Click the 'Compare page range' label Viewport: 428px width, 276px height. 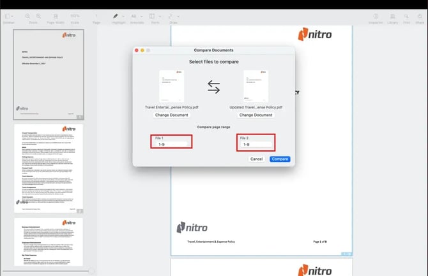click(x=214, y=127)
